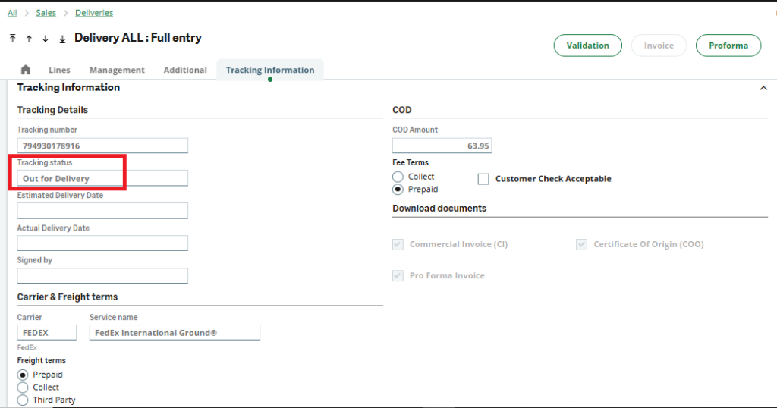The height and width of the screenshot is (408, 777).
Task: Select Third Party freight terms
Action: (23, 400)
